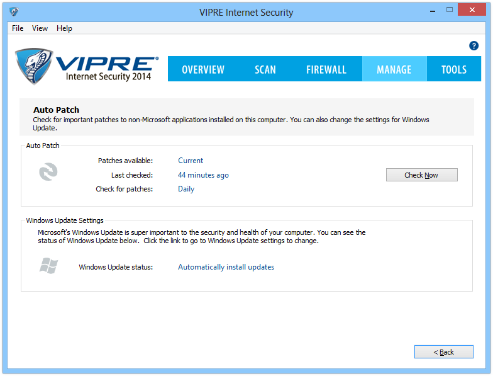Click the blue help question mark icon

pos(474,46)
